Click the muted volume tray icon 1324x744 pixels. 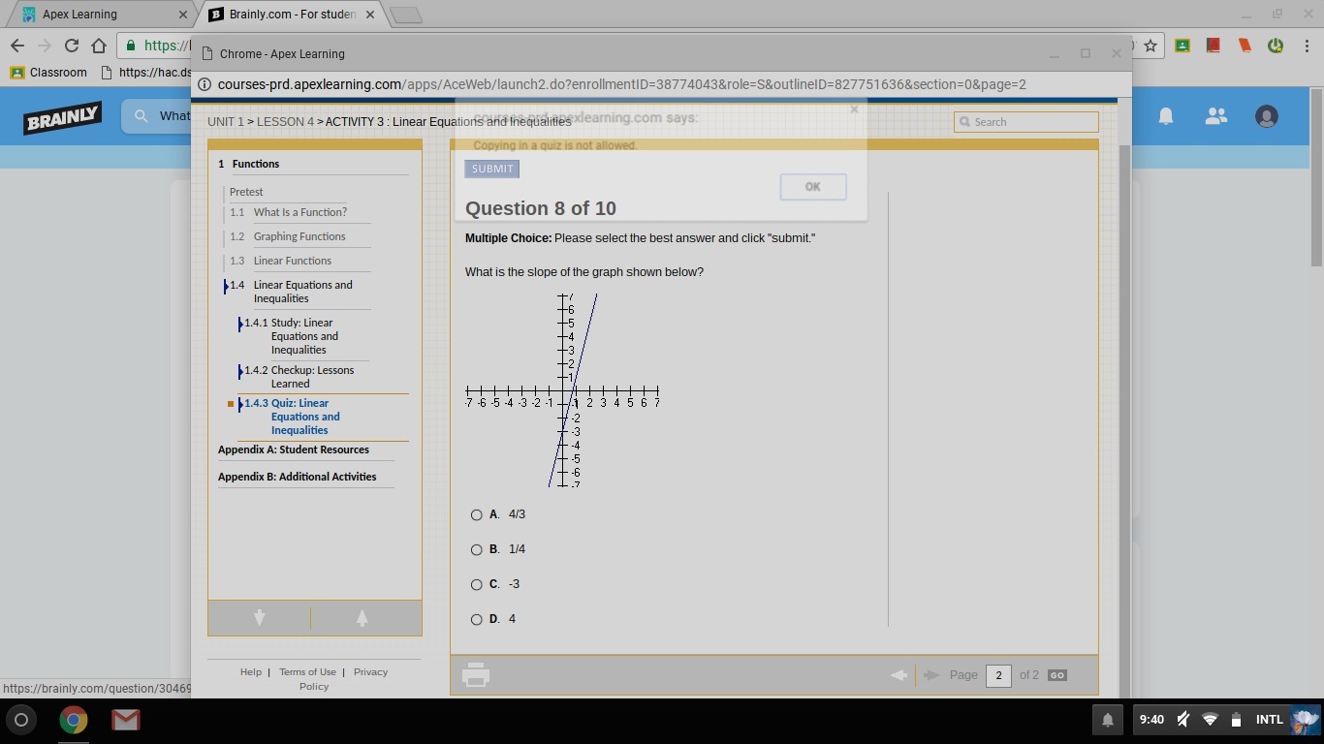point(1183,719)
